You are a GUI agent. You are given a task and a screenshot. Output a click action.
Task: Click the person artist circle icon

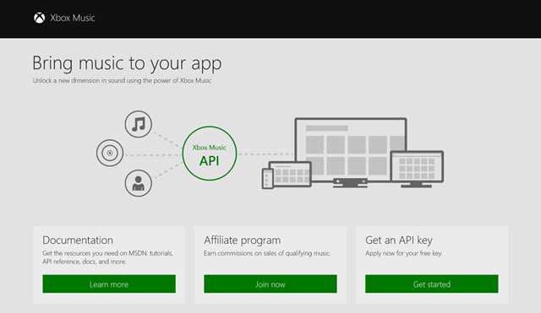(x=139, y=183)
